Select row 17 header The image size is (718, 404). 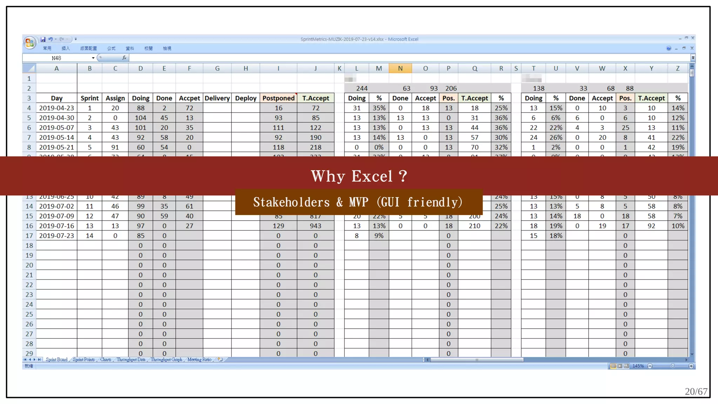coord(29,236)
